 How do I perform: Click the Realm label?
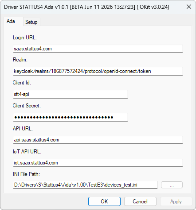point(20,60)
